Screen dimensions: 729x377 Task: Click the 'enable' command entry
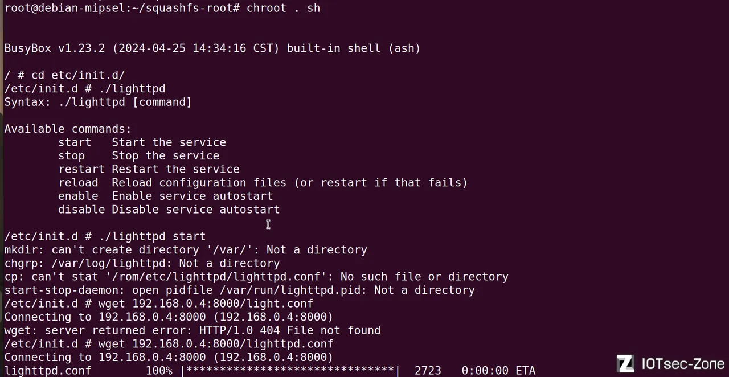click(x=78, y=196)
